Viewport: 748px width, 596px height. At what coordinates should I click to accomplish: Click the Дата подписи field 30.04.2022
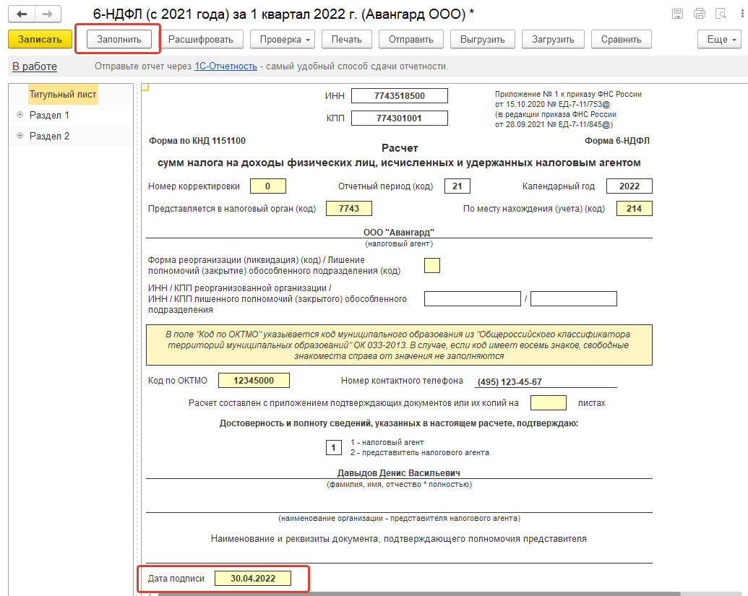click(253, 579)
